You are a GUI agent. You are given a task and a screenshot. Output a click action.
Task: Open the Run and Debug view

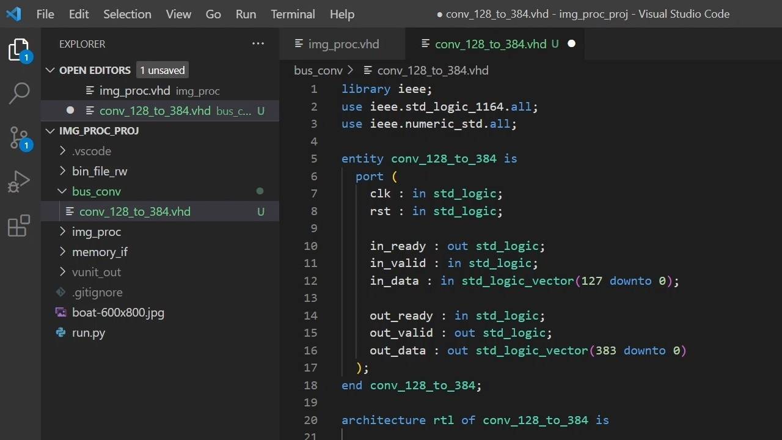20,182
